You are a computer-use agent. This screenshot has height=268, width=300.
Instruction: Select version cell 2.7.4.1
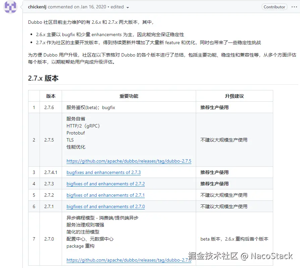51,172
